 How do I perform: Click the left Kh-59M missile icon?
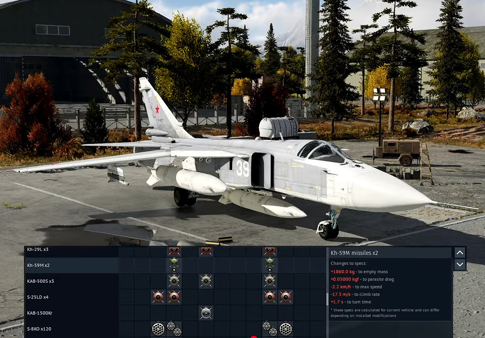click(174, 265)
